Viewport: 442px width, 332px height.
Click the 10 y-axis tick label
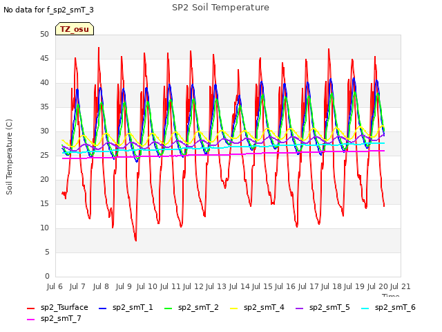(x=44, y=228)
